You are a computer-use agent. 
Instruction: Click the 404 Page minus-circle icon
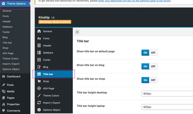39,88
